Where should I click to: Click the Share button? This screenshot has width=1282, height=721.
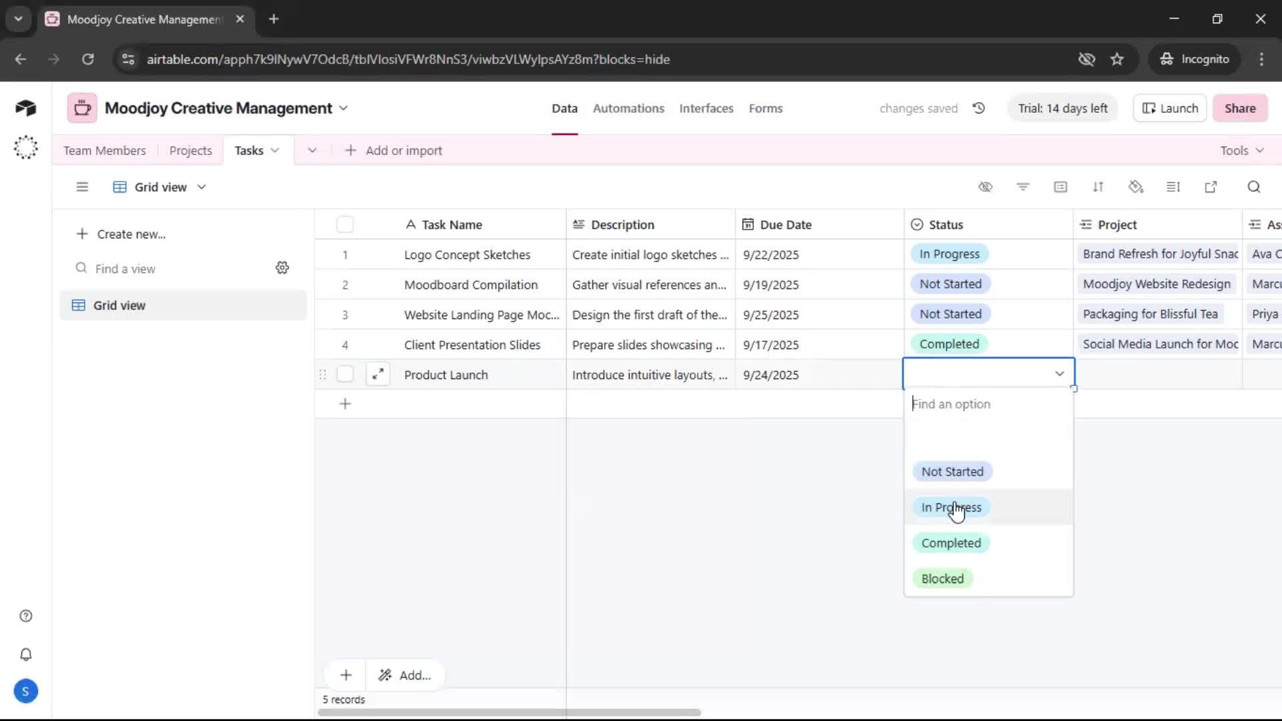tap(1240, 108)
